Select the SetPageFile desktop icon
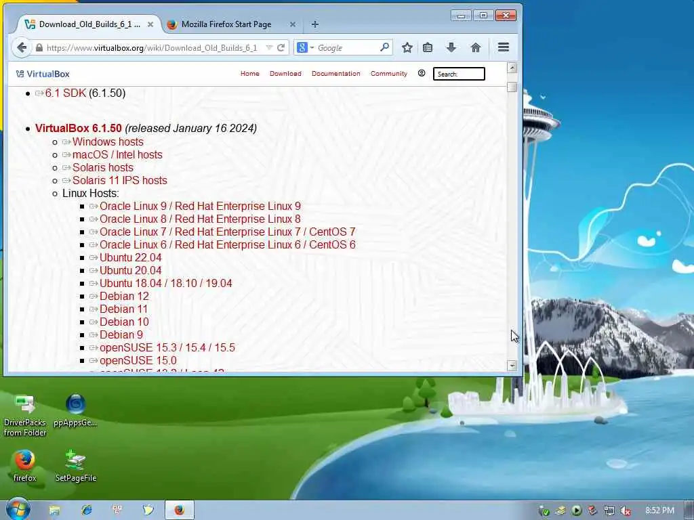 [76, 466]
